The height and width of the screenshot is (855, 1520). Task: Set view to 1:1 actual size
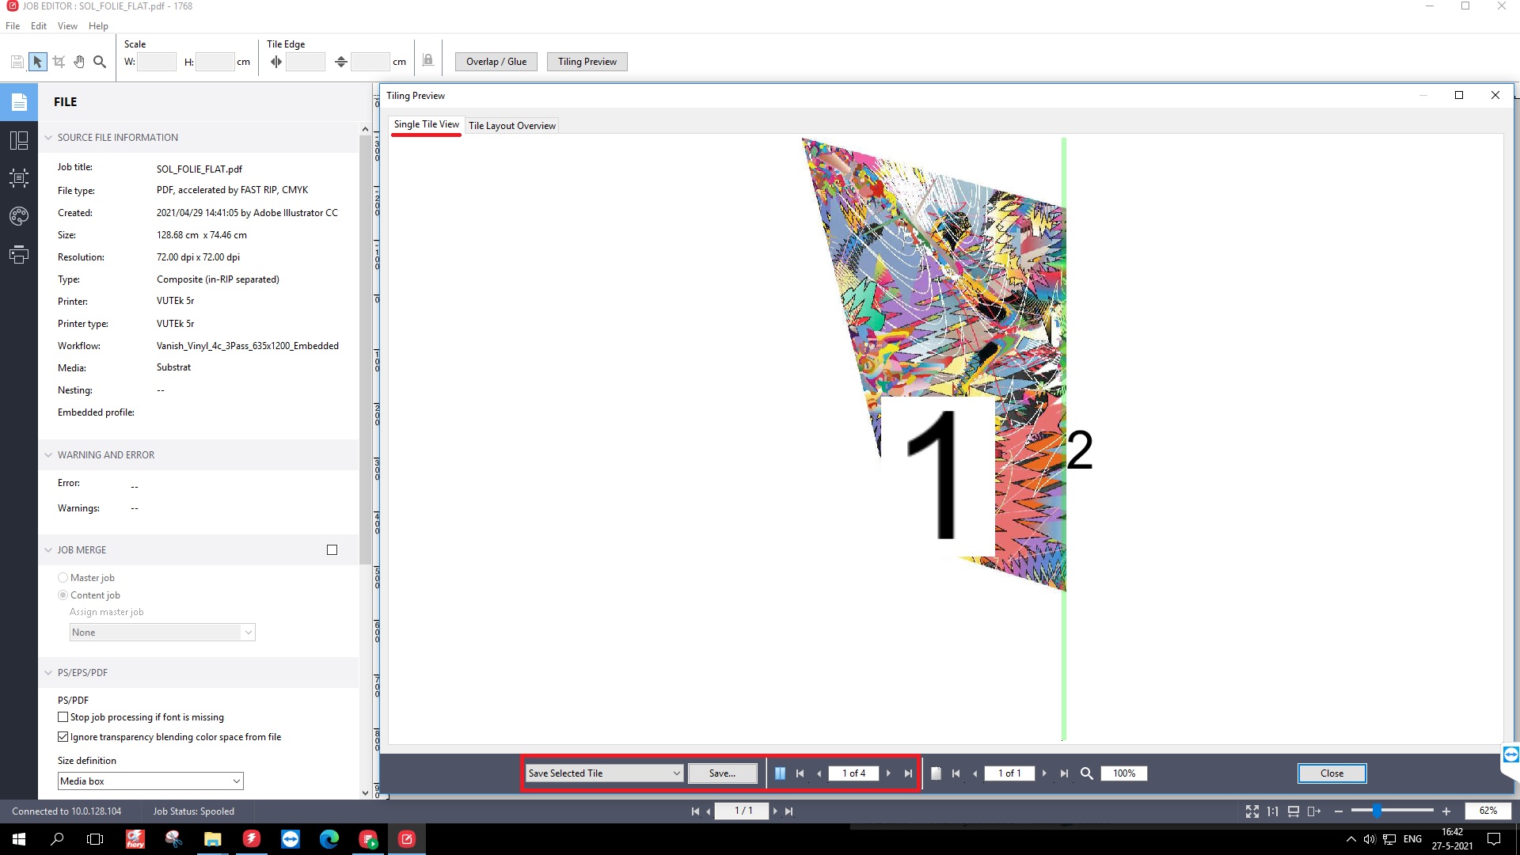pyautogui.click(x=1272, y=811)
